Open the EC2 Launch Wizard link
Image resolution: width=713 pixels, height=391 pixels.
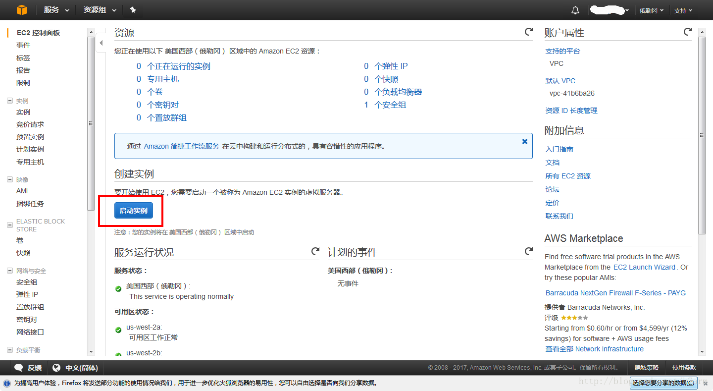[644, 267]
